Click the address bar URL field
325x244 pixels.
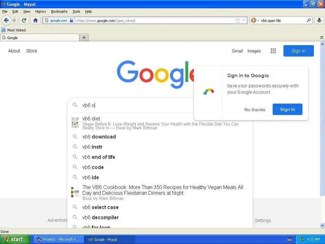(x=155, y=20)
